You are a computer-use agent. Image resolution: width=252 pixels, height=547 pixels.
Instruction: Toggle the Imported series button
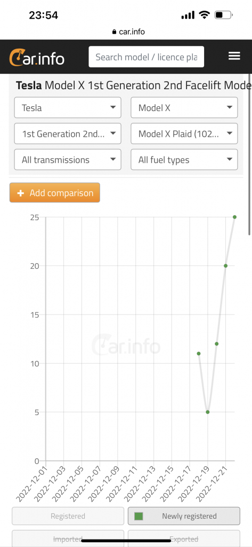pyautogui.click(x=68, y=538)
